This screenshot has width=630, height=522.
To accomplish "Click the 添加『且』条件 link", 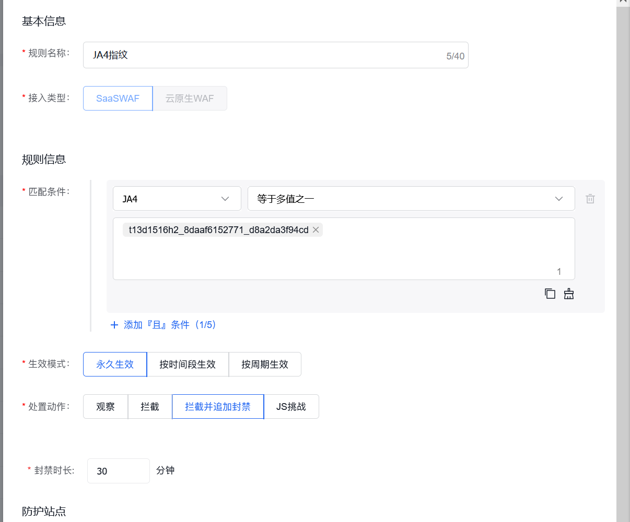I will tap(168, 324).
